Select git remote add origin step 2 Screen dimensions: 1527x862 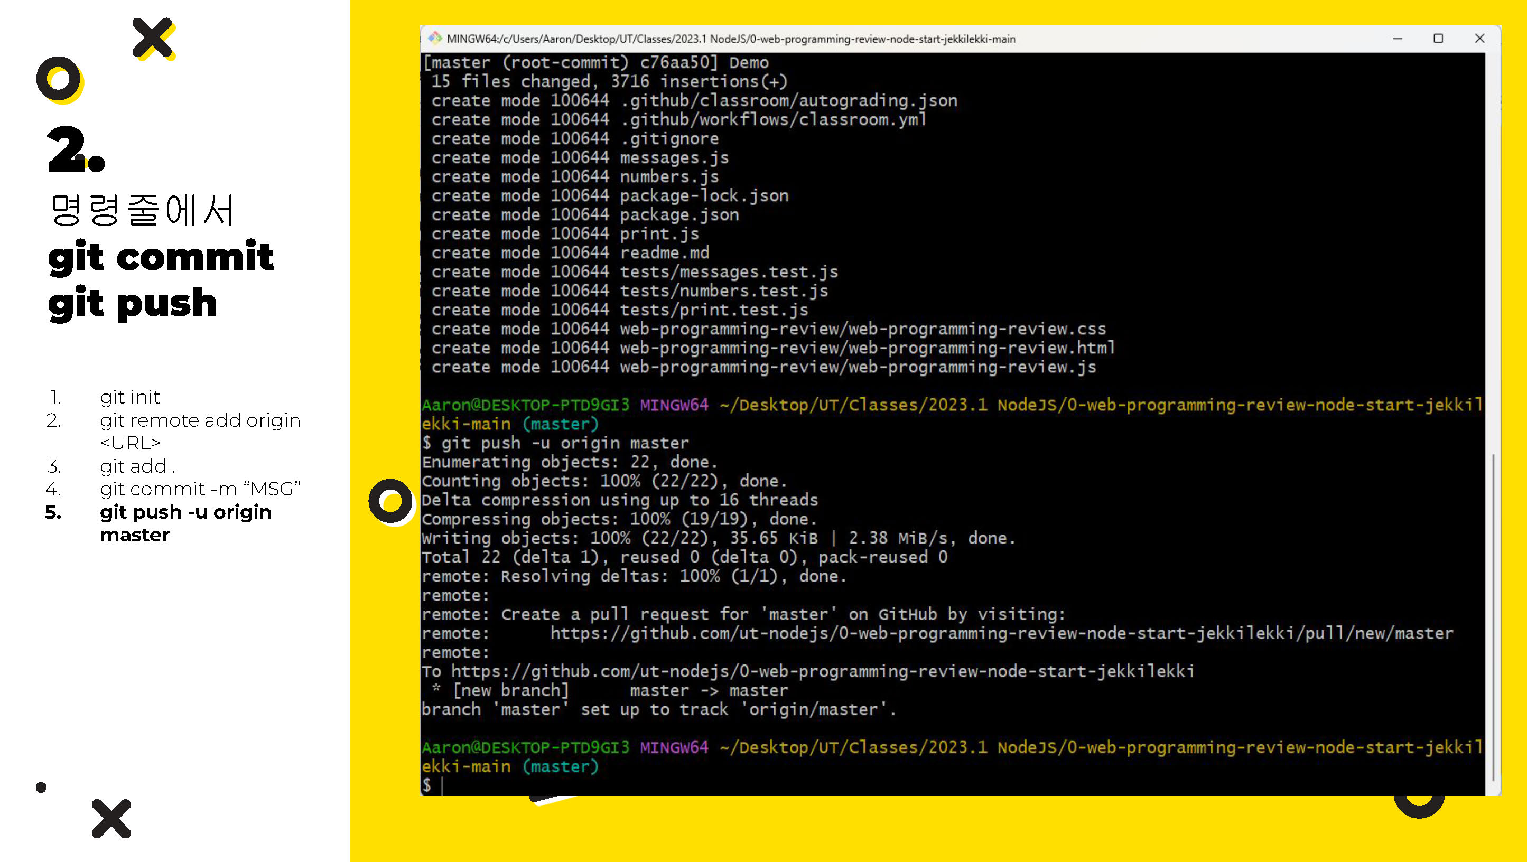(x=199, y=430)
